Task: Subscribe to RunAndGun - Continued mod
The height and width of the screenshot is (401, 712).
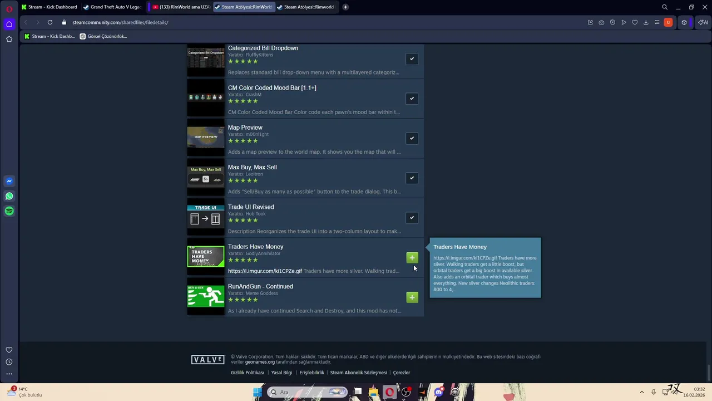Action: coord(412,297)
